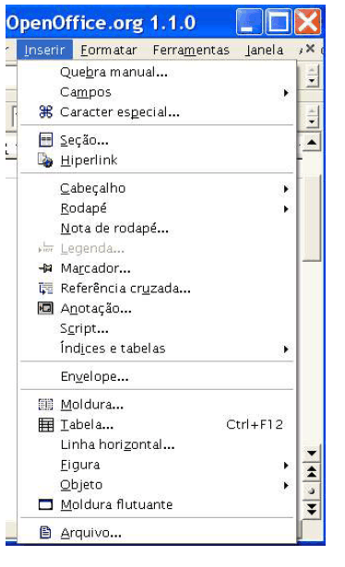345x567 pixels.
Task: Click the Tabela grid icon
Action: click(45, 424)
